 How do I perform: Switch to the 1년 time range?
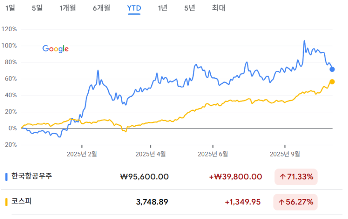pos(162,8)
